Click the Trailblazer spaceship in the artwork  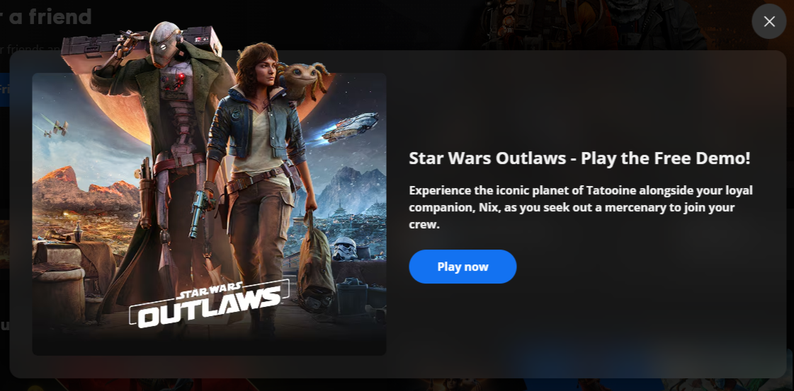(351, 127)
